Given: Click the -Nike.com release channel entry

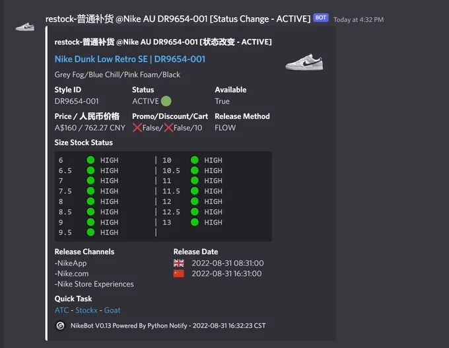Looking at the screenshot, I should (x=71, y=273).
